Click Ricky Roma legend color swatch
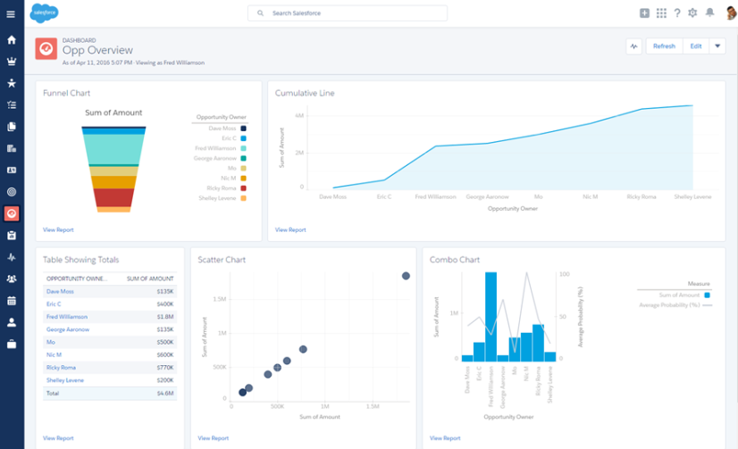This screenshot has width=738, height=449. tap(243, 188)
